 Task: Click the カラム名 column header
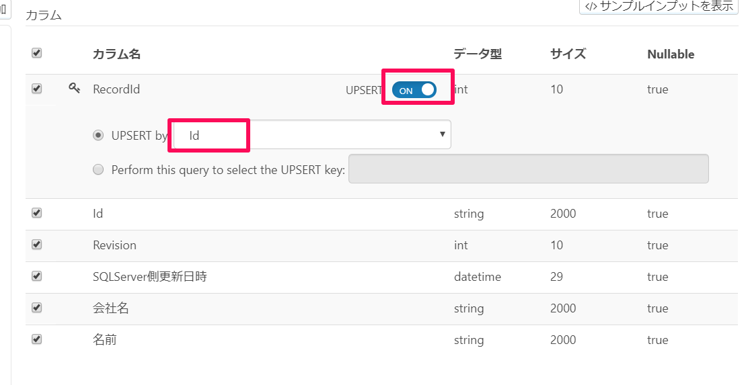[116, 54]
